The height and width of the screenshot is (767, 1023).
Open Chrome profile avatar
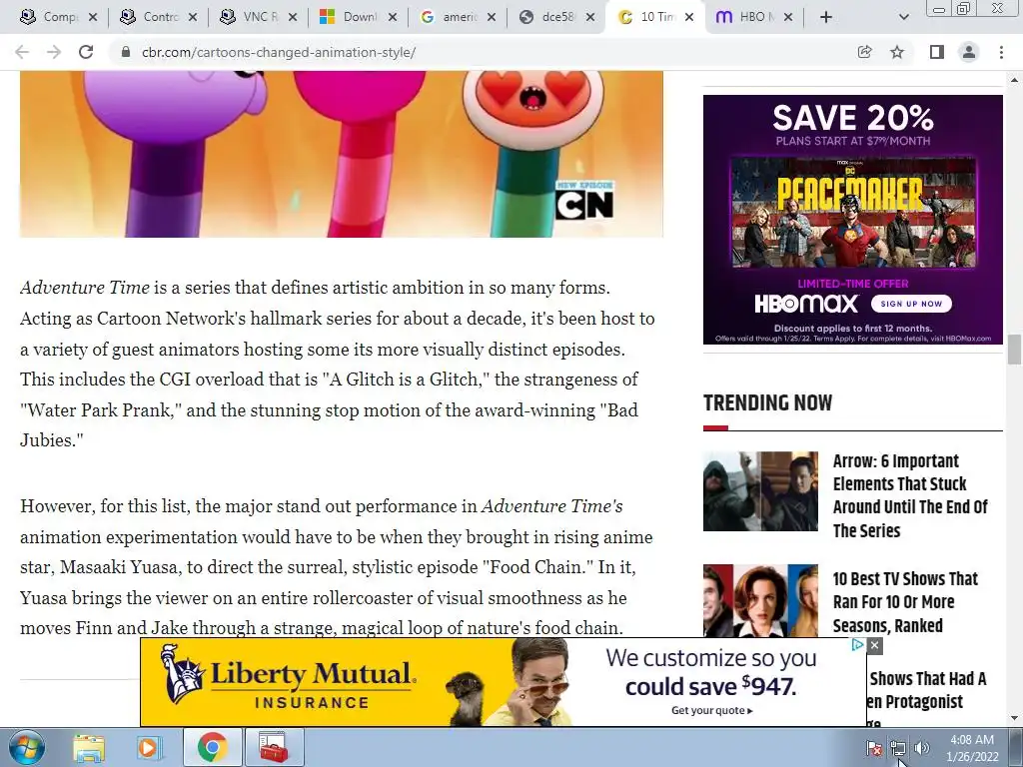pyautogui.click(x=969, y=52)
